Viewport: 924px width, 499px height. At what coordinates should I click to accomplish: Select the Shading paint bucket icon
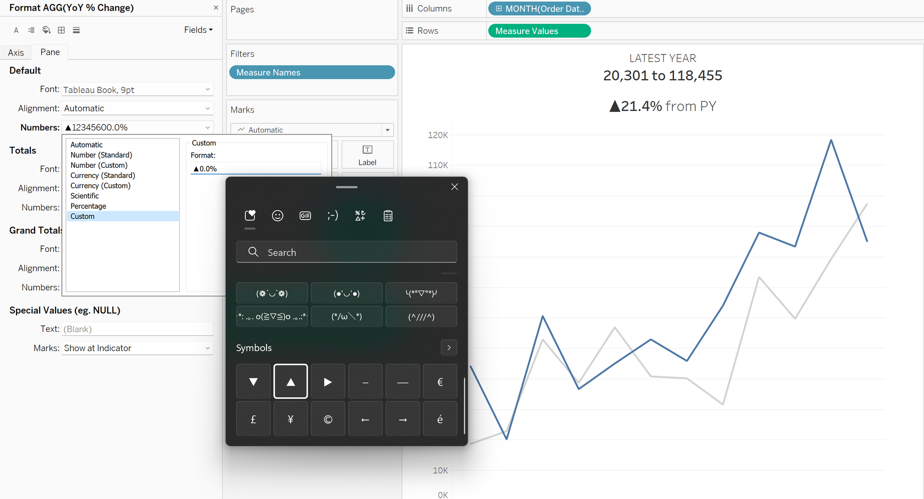pos(46,30)
